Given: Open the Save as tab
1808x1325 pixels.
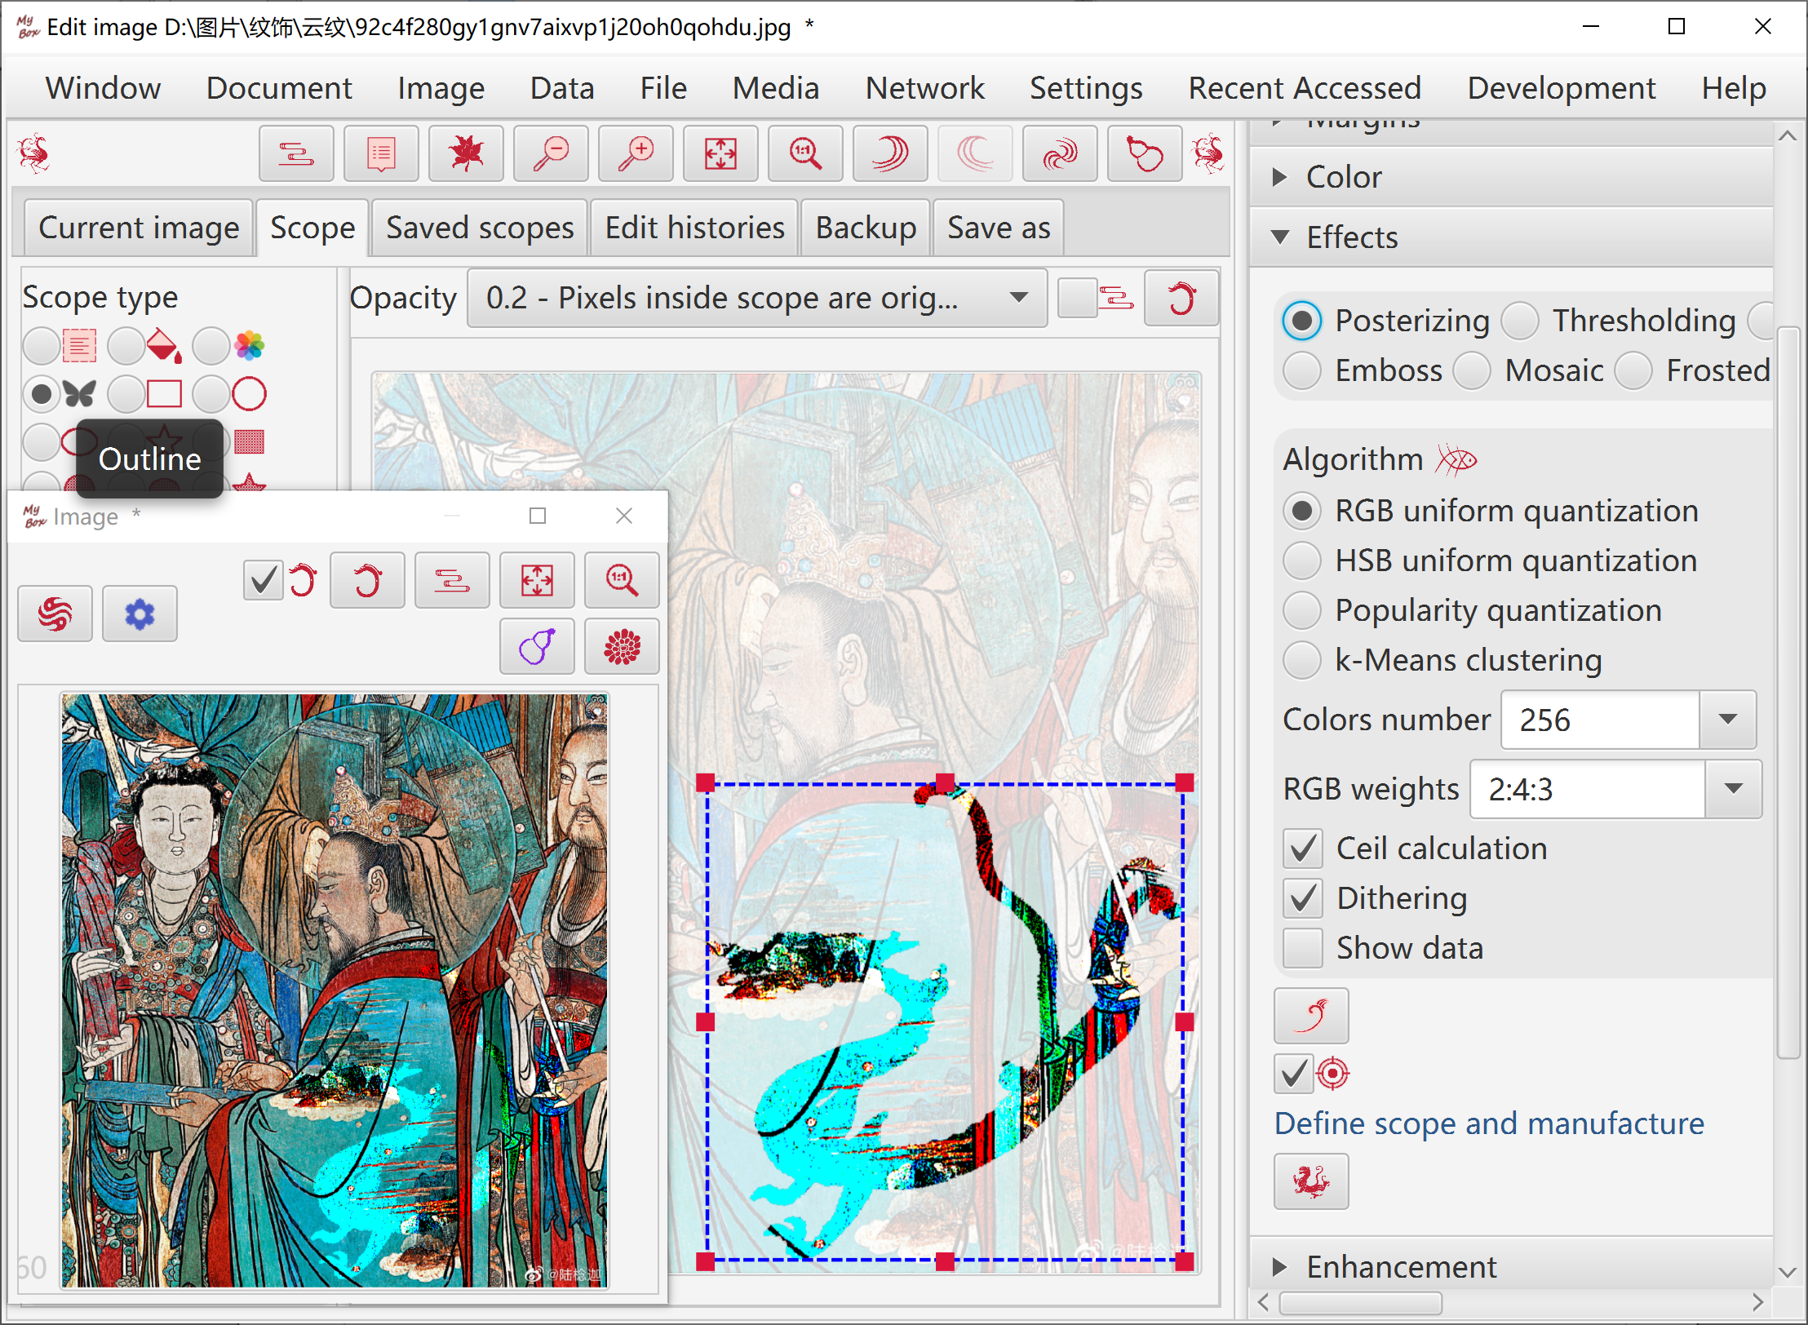Looking at the screenshot, I should [x=999, y=228].
